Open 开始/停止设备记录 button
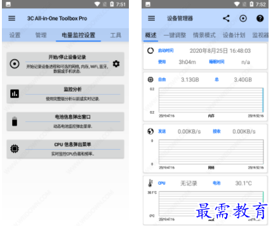Image resolution: width=273 pixels, height=231 pixels. [65, 64]
